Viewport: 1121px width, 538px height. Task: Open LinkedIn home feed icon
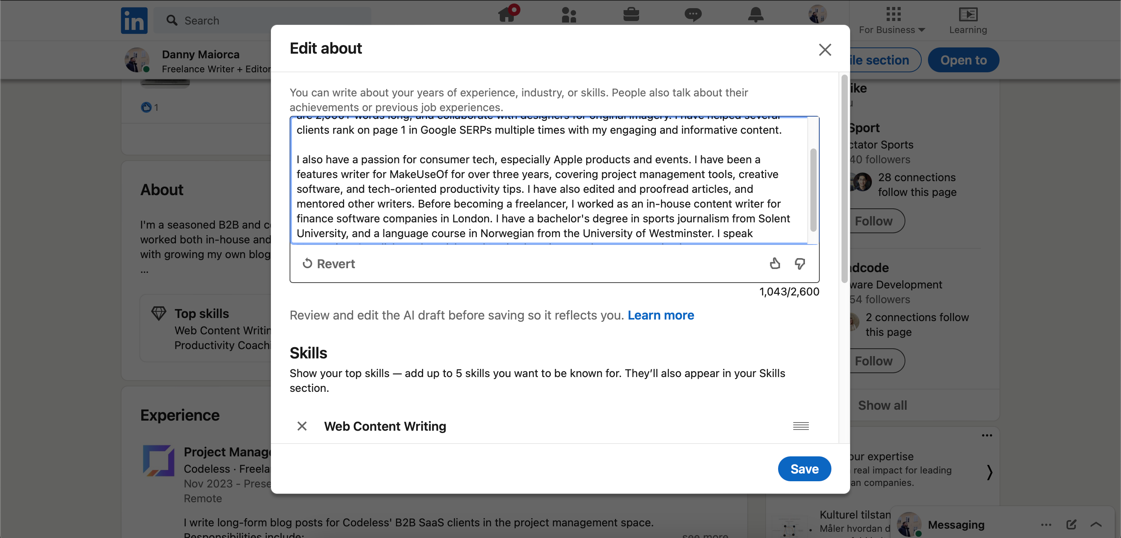(x=506, y=14)
